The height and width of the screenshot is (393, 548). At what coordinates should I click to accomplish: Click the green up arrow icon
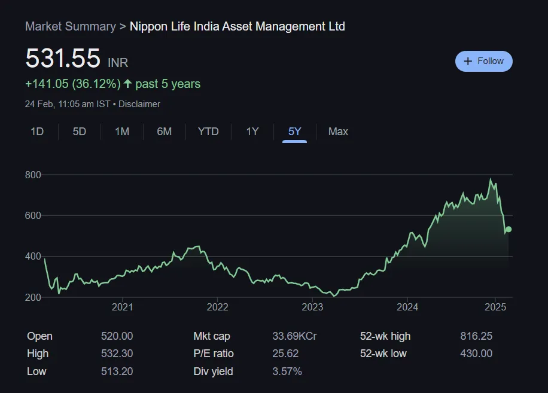tap(127, 84)
